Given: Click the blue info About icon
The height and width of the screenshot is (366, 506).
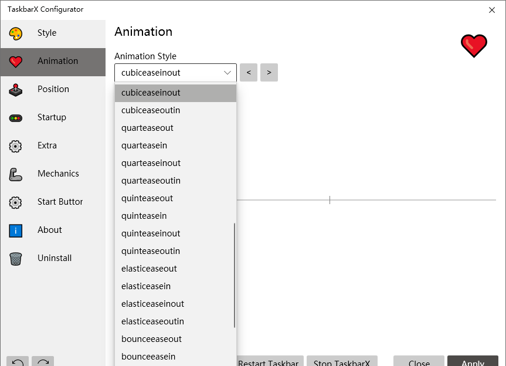Looking at the screenshot, I should (x=15, y=231).
